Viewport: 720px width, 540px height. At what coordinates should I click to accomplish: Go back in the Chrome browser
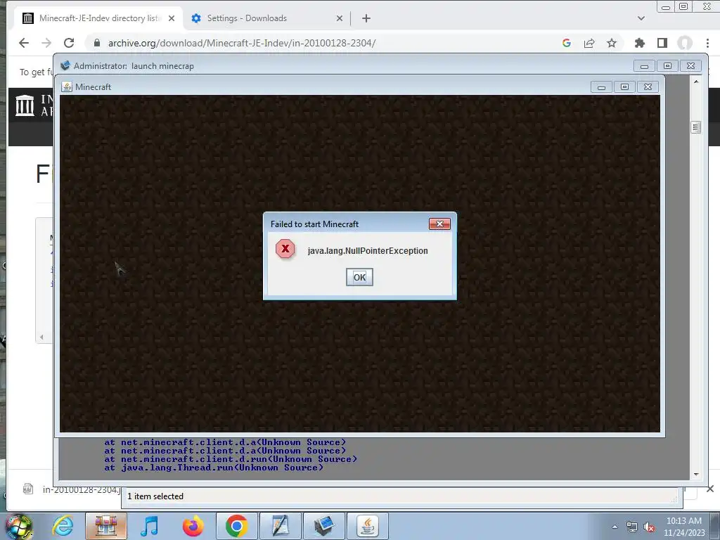(x=24, y=43)
